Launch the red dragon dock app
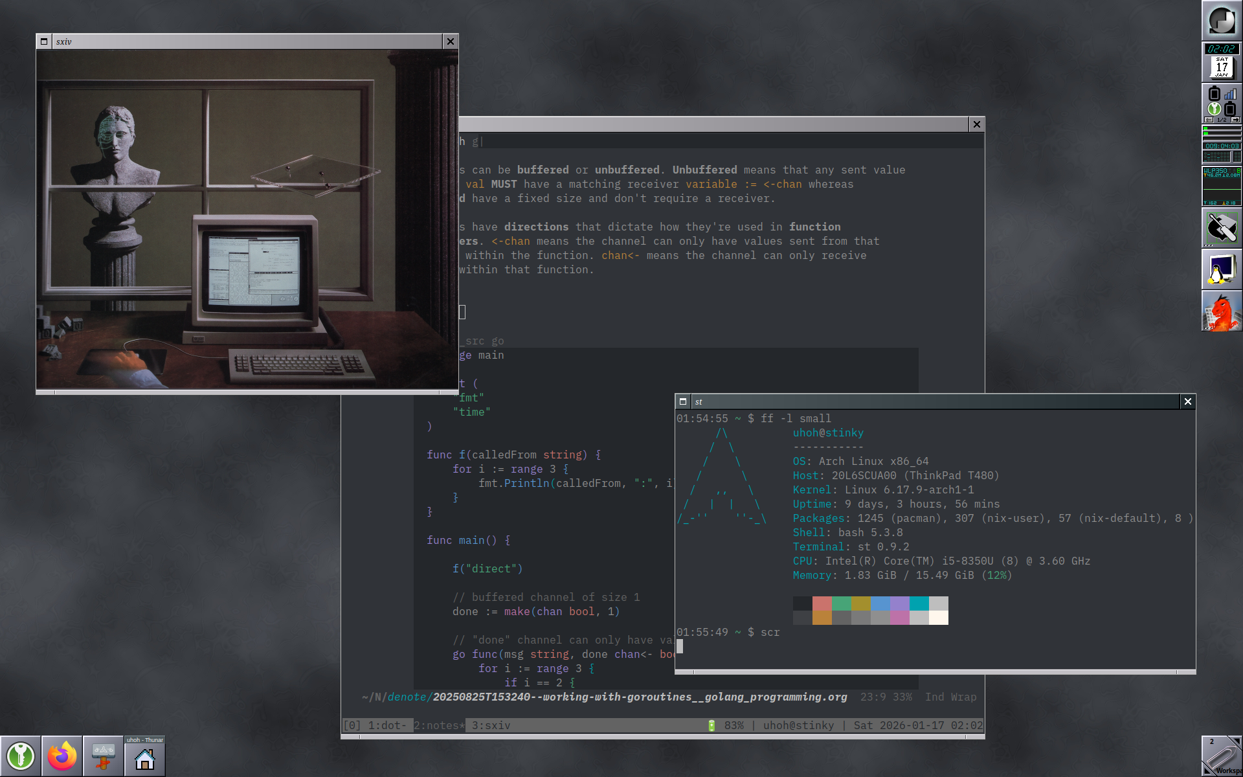The image size is (1243, 777). (x=1222, y=311)
